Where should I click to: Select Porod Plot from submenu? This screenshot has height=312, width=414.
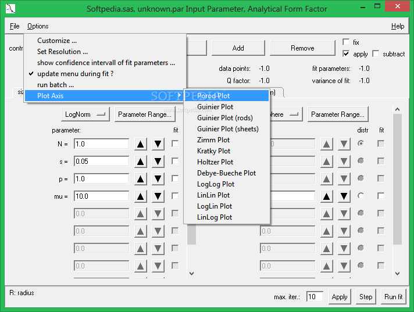coord(227,96)
